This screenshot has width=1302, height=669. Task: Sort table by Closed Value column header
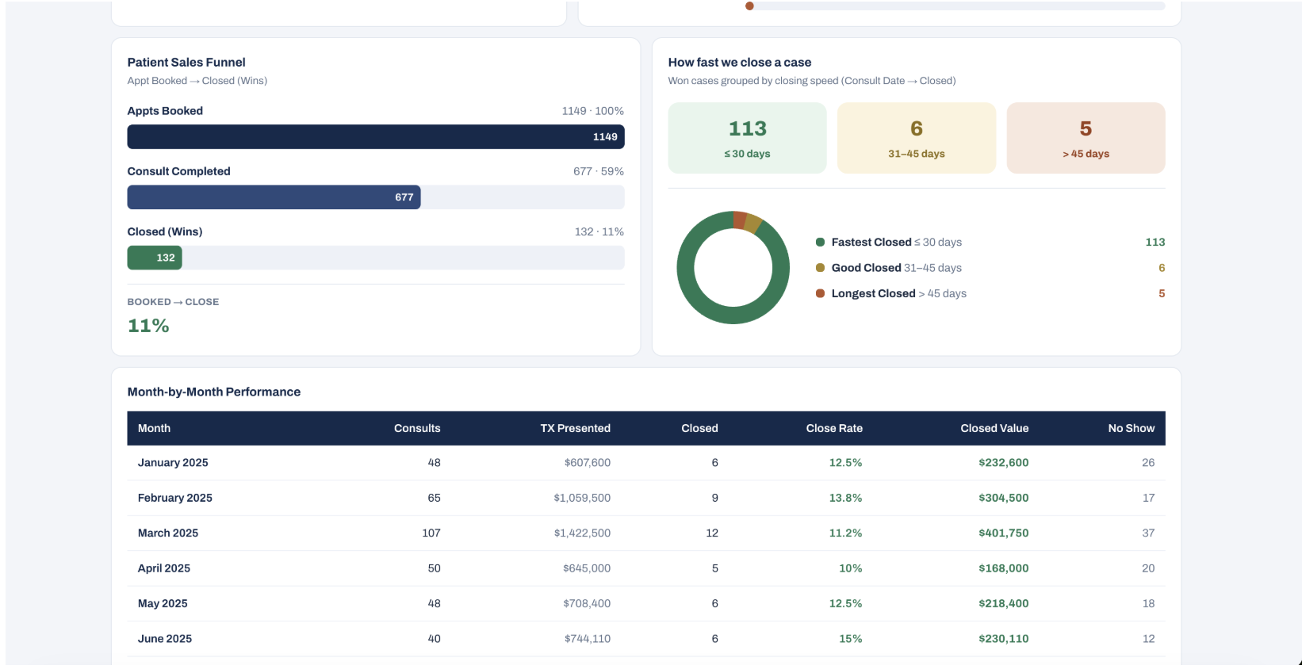[x=994, y=428]
